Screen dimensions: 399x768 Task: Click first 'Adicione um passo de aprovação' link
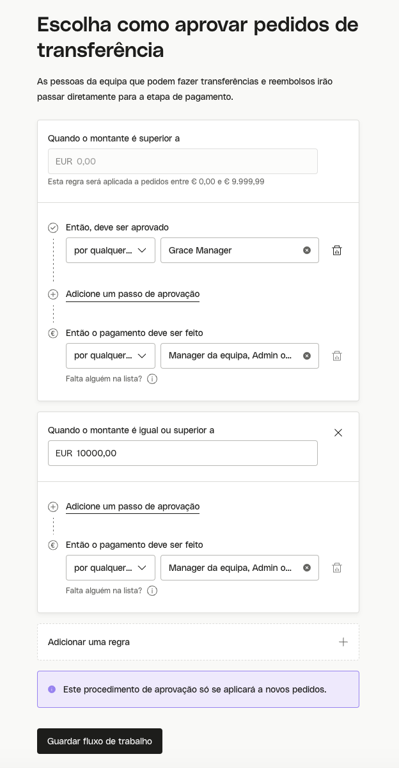click(132, 294)
